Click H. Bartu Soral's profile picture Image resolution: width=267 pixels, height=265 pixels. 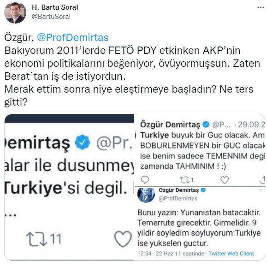pyautogui.click(x=15, y=13)
